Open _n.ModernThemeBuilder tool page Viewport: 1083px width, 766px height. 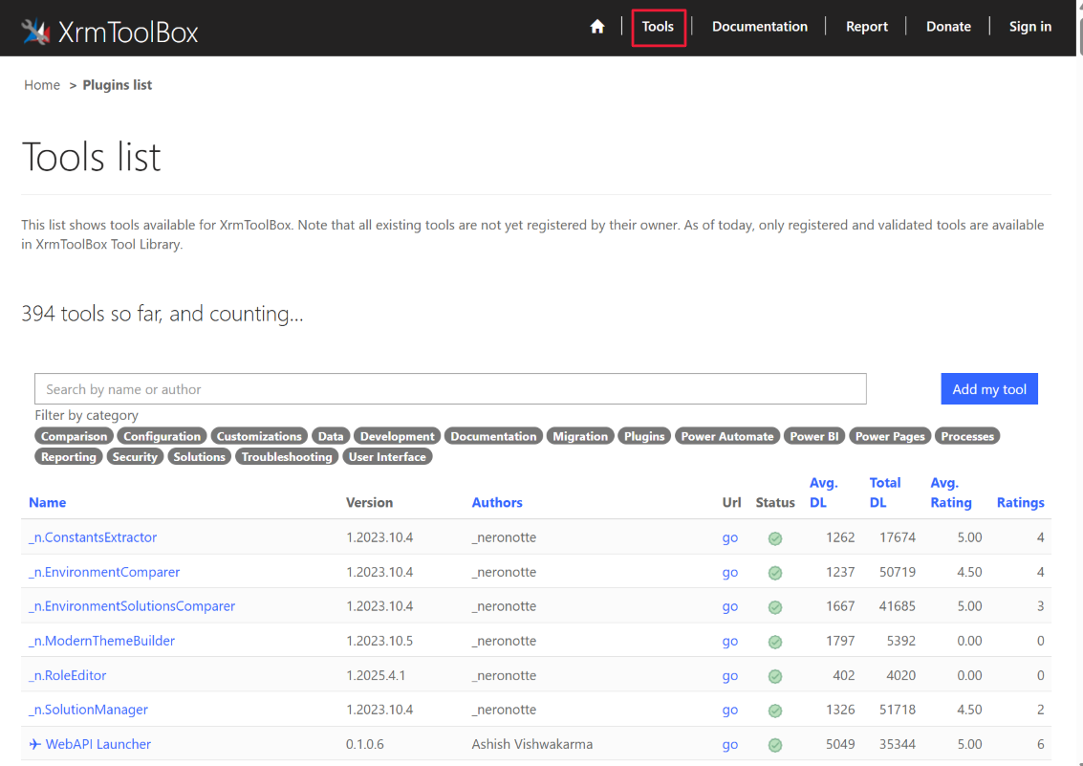point(101,641)
